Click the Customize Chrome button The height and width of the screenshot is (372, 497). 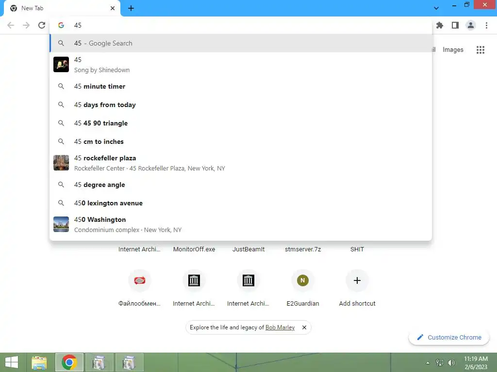click(x=449, y=338)
